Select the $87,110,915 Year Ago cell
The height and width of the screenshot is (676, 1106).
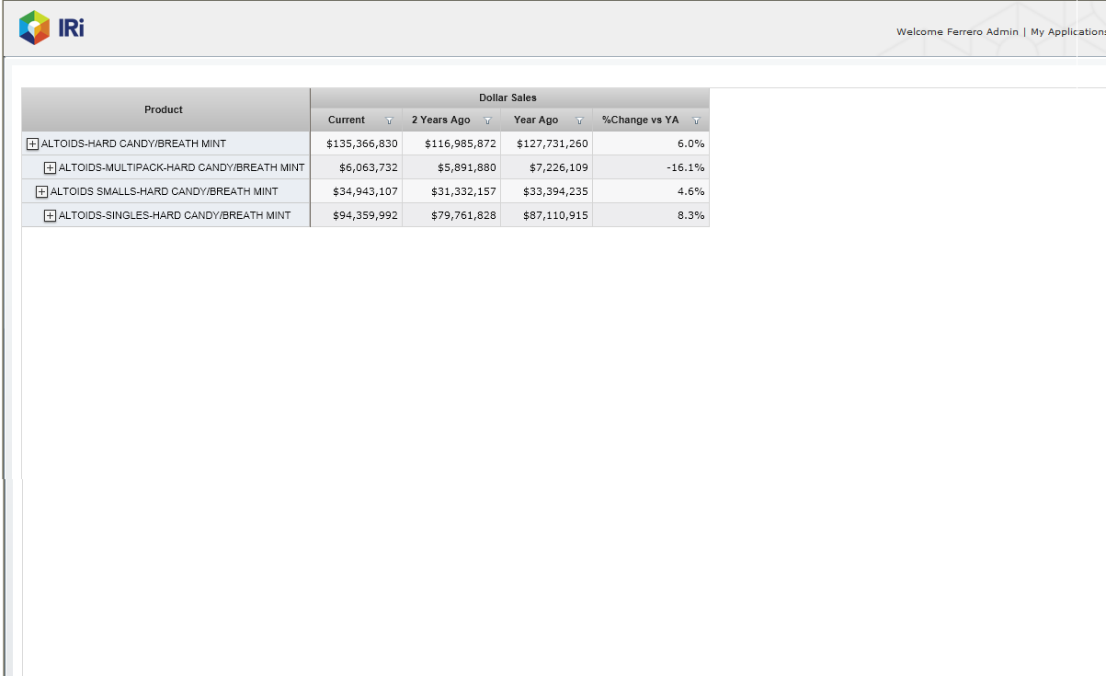(x=552, y=215)
